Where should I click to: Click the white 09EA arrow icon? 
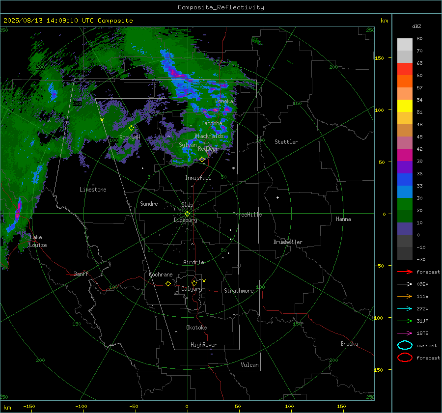405,284
